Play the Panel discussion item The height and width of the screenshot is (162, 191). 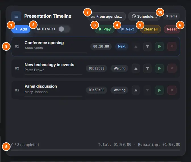[159, 90]
